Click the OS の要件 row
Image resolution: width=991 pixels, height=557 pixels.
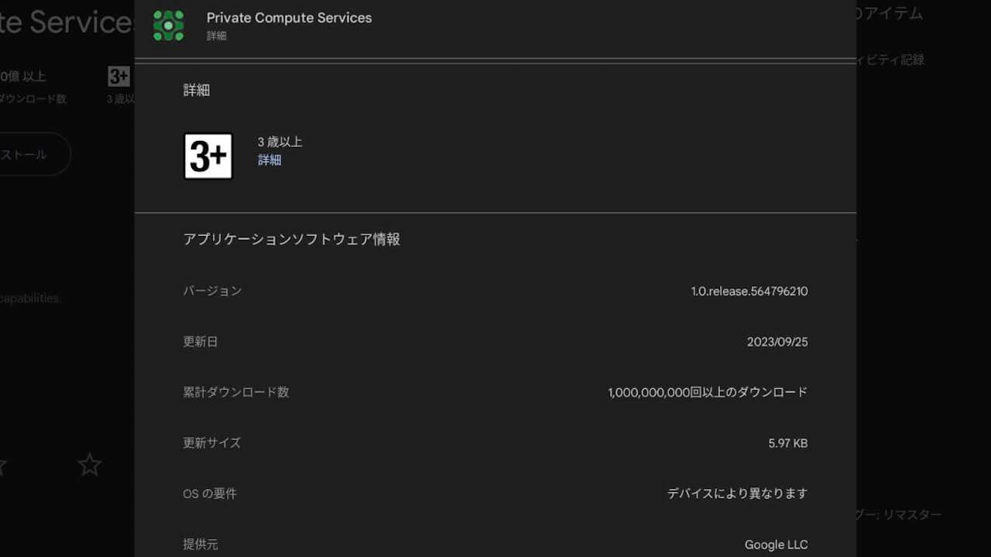tap(209, 493)
